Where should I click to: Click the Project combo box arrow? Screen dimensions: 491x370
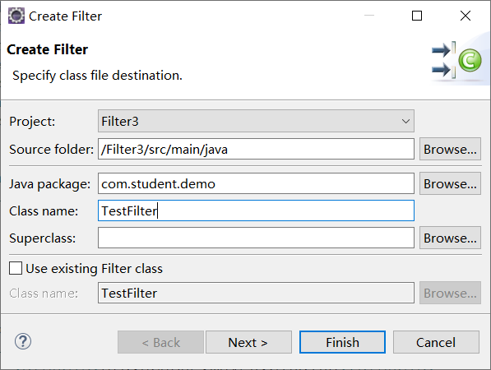[x=405, y=121]
